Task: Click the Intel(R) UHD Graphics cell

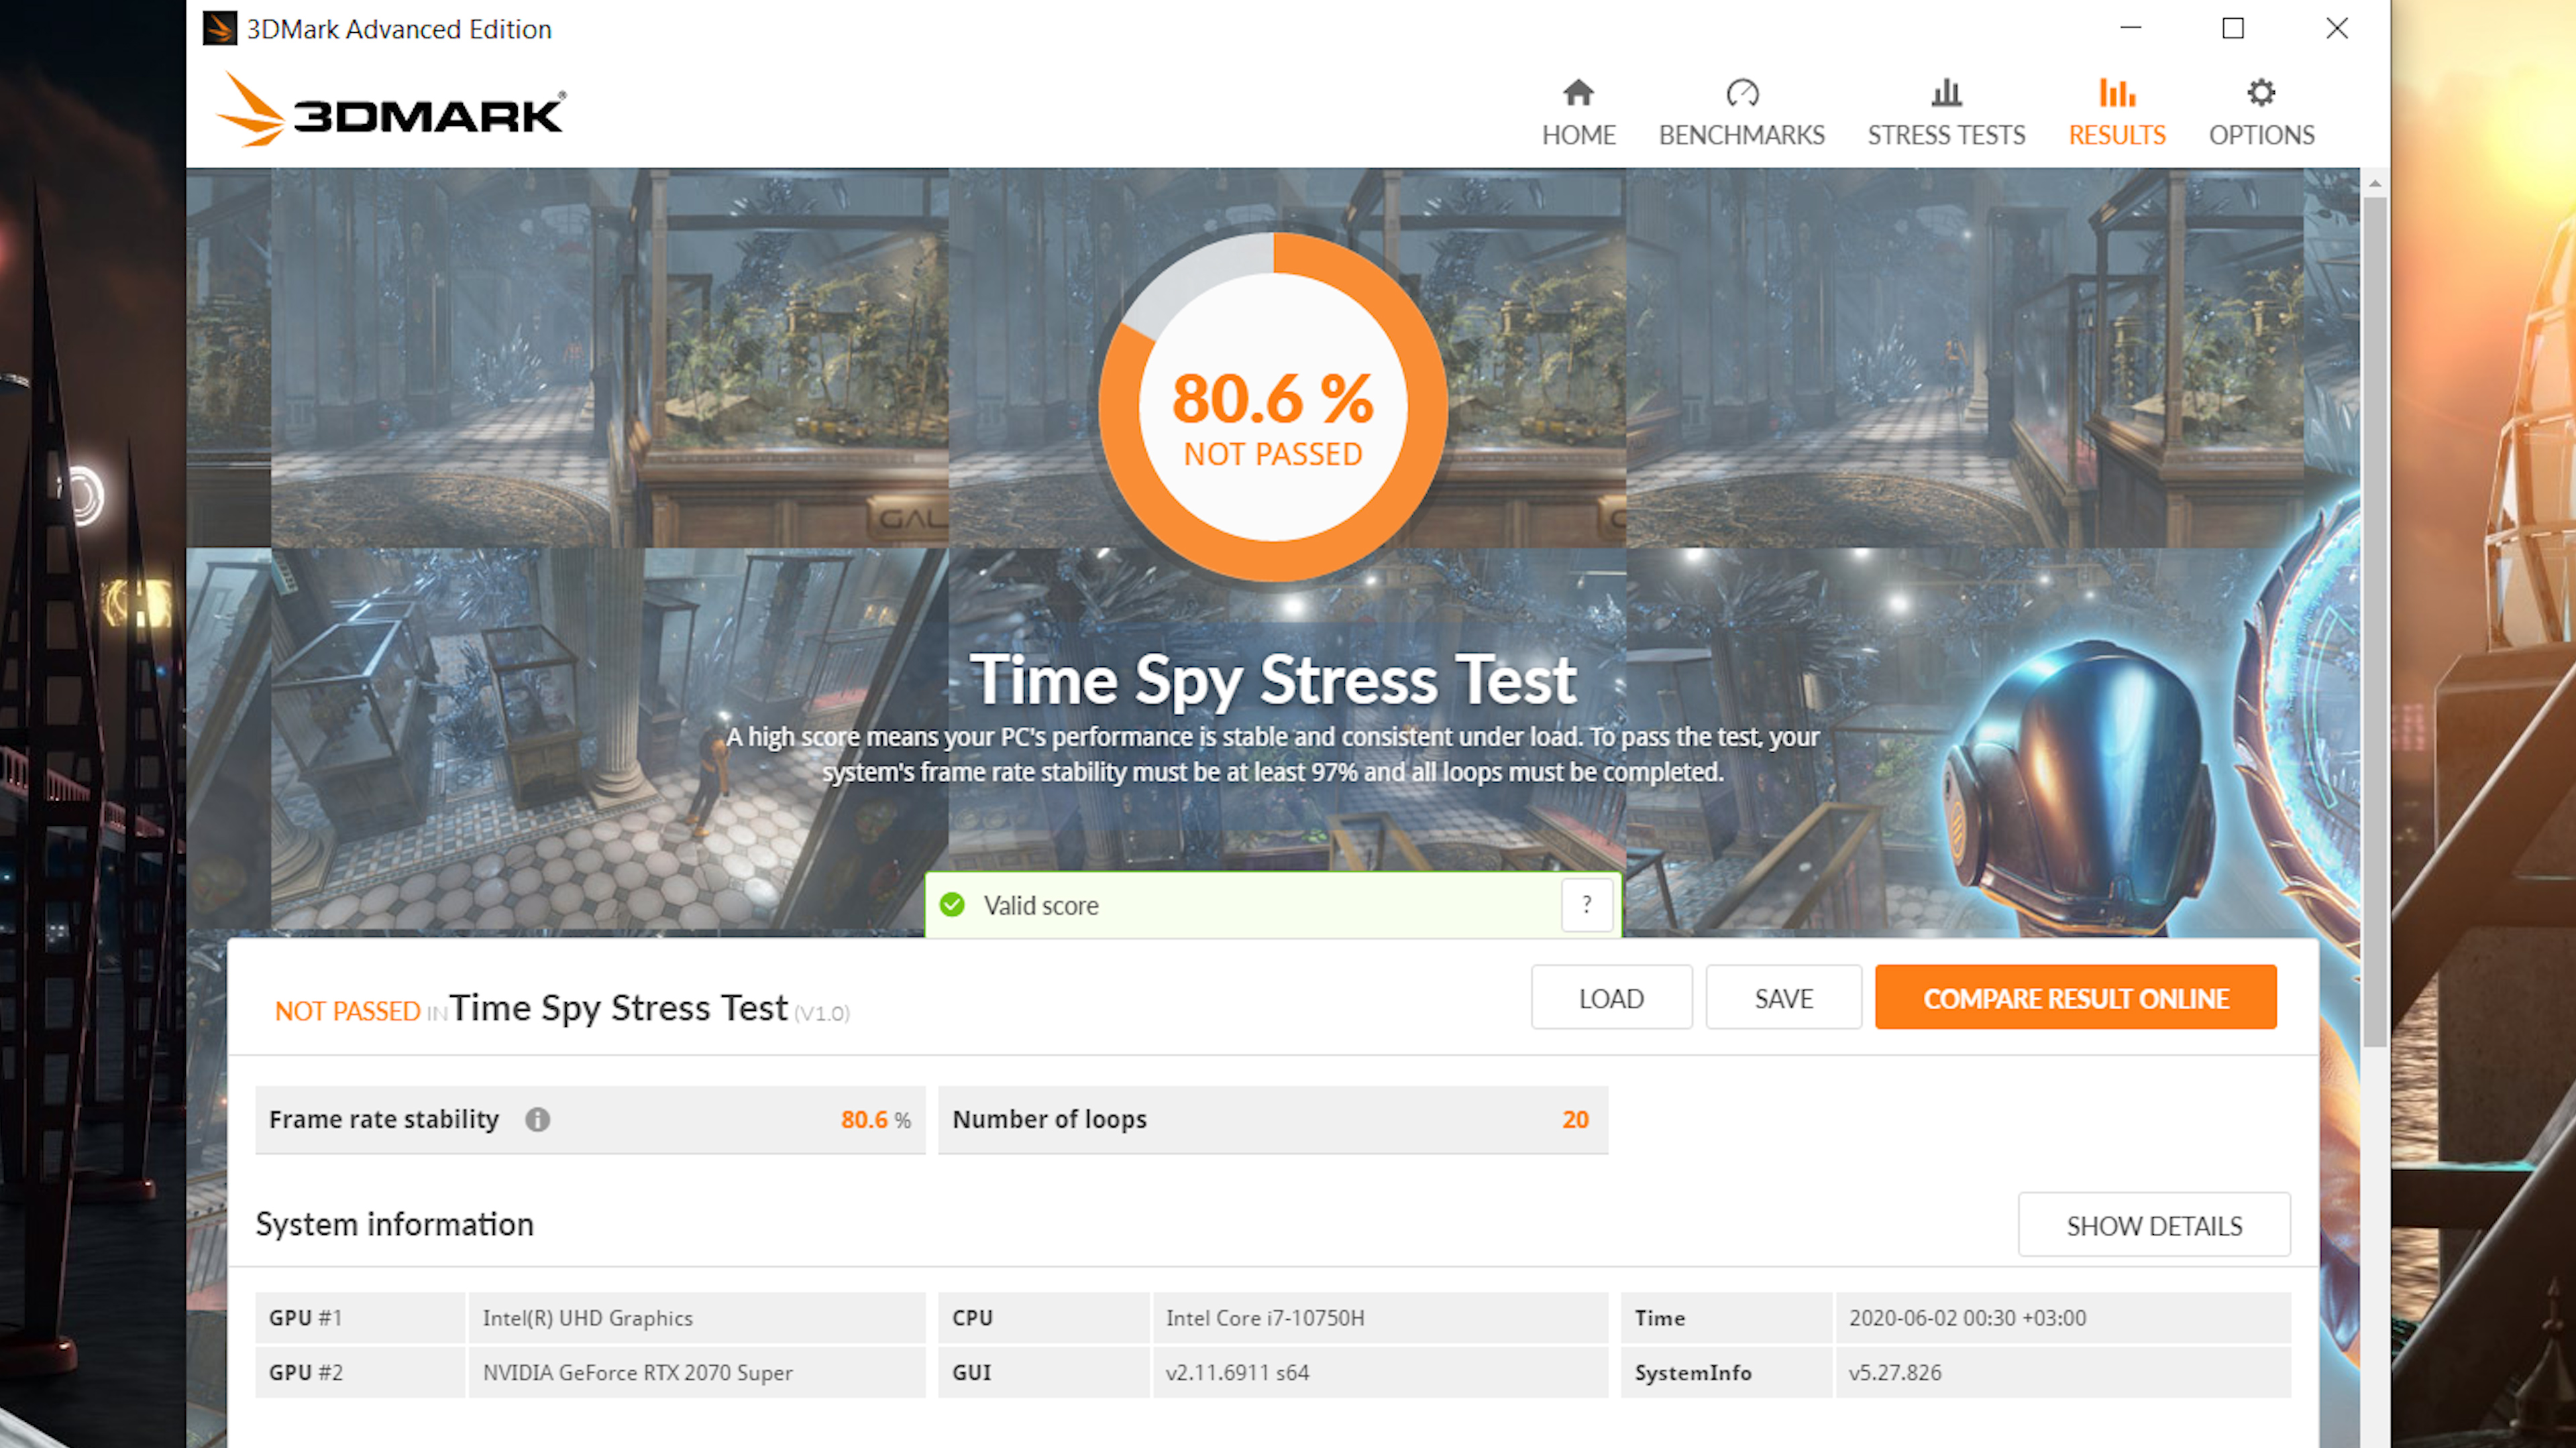Action: pos(696,1318)
